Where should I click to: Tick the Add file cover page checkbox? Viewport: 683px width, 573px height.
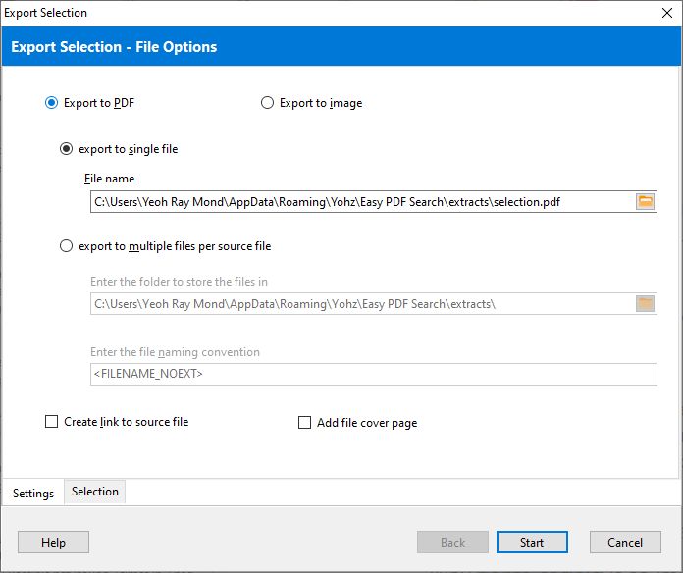tap(304, 423)
